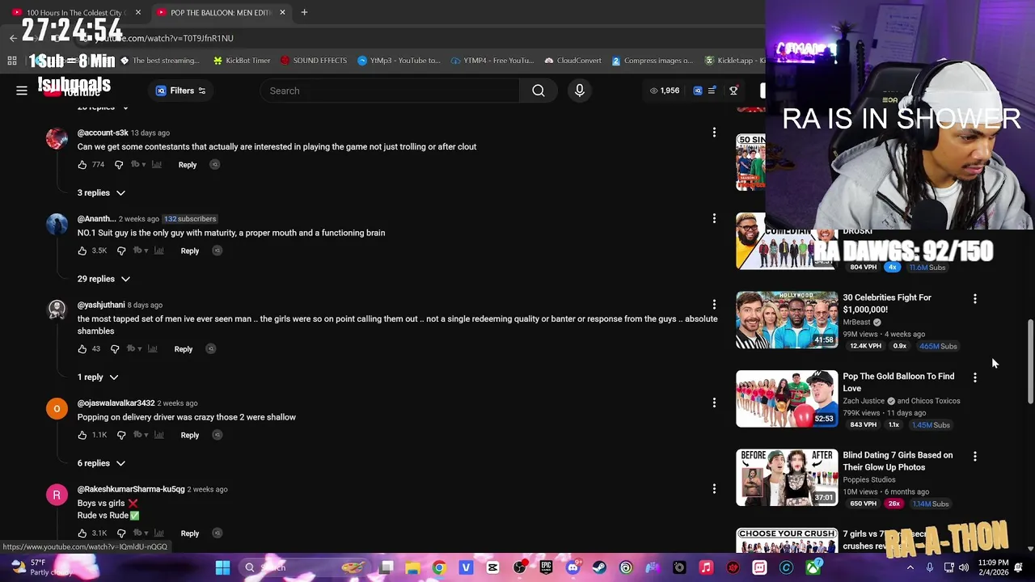Open the vidIQ list icon in header
This screenshot has height=582, width=1035.
[x=712, y=91]
